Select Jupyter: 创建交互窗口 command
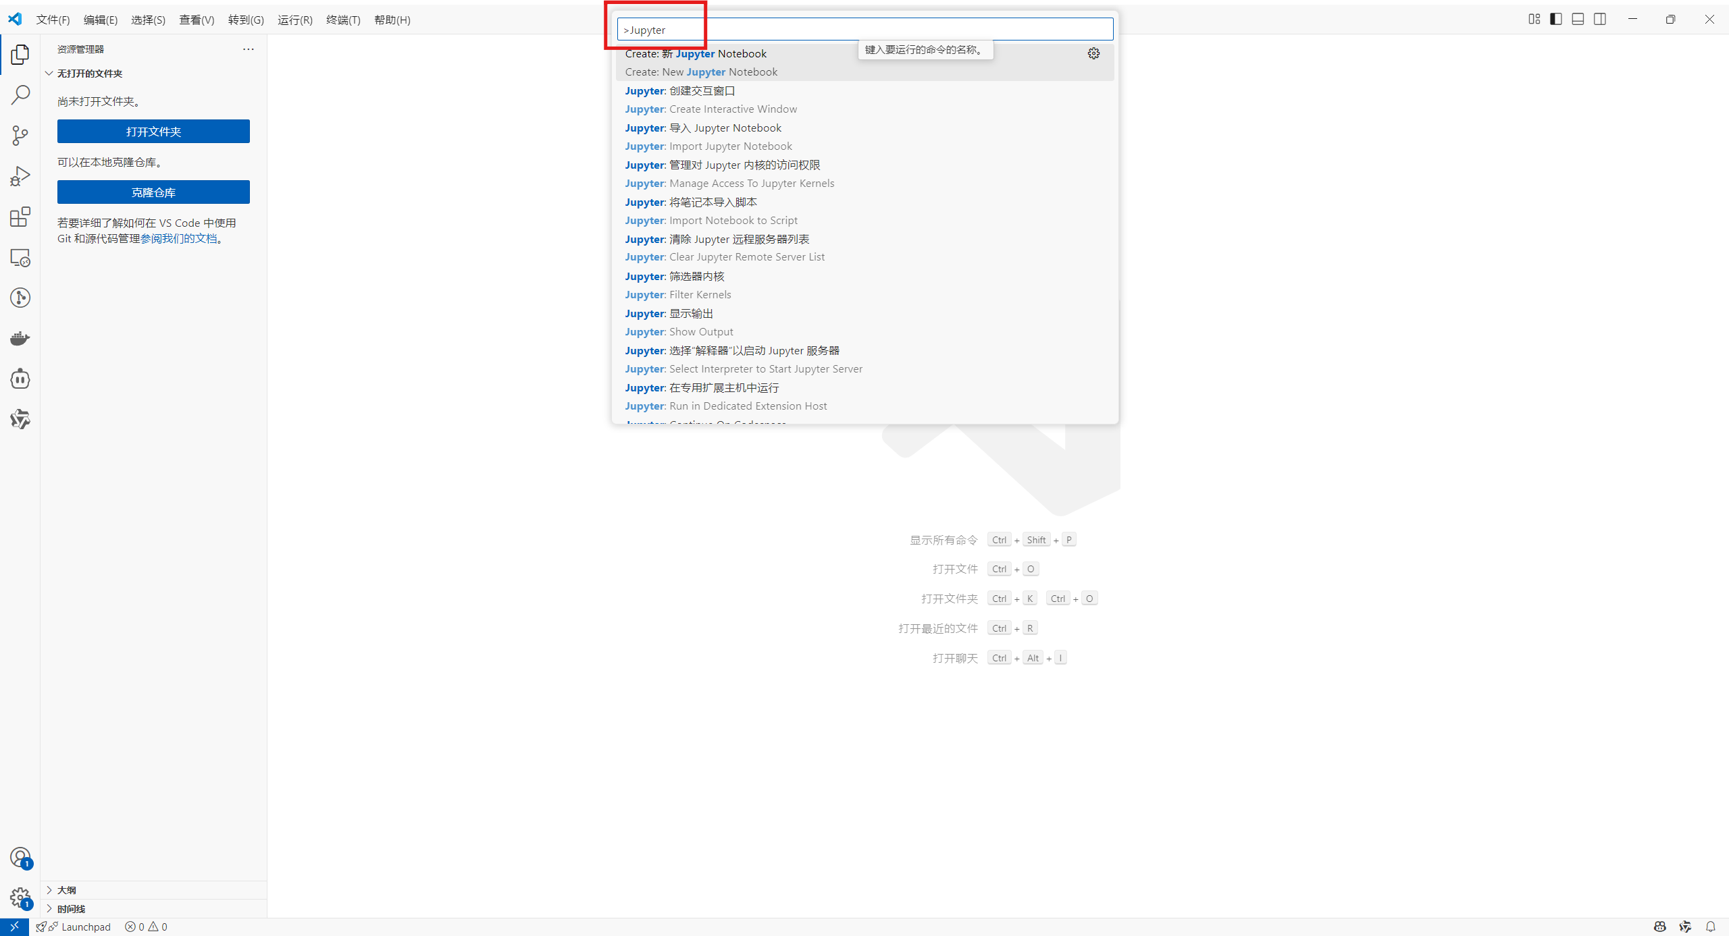This screenshot has width=1729, height=936. 864,100
